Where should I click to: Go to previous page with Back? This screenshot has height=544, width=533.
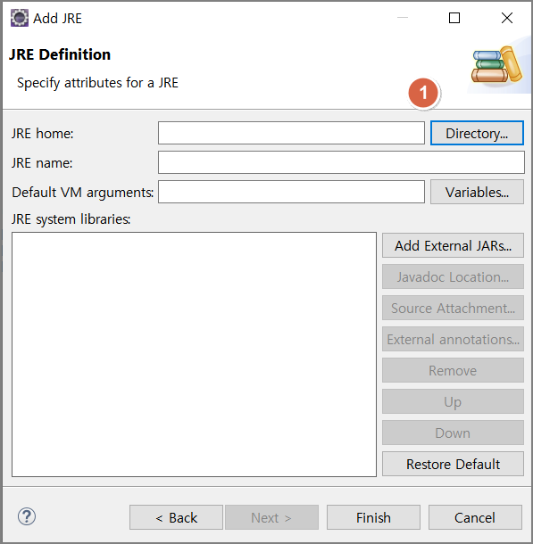coord(176,517)
